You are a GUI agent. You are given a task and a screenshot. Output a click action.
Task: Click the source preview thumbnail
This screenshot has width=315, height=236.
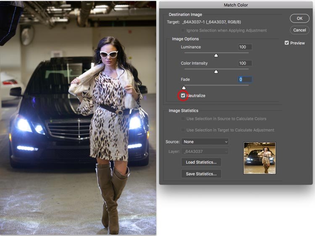(260, 158)
